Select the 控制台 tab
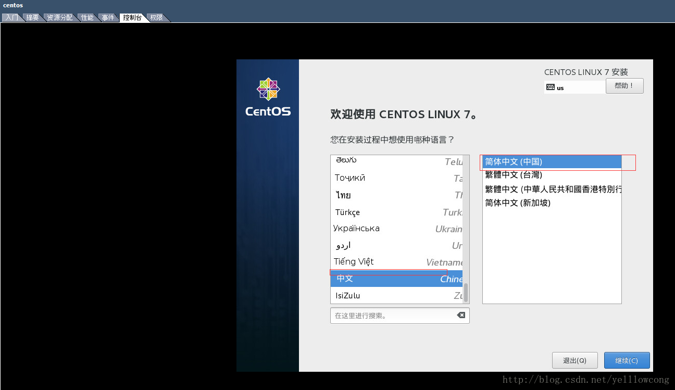 [x=132, y=18]
